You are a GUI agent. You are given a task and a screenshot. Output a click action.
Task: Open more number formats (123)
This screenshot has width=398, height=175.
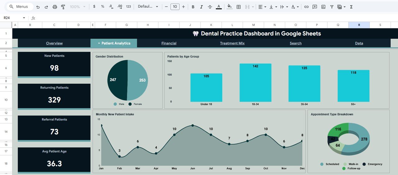(x=128, y=7)
